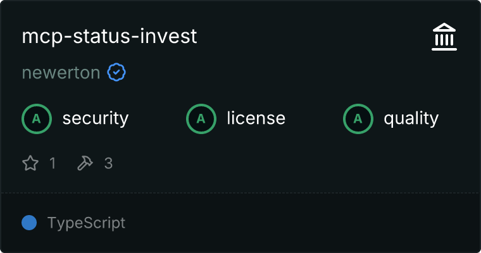
Task: Click the star count number 1
Action: point(53,163)
